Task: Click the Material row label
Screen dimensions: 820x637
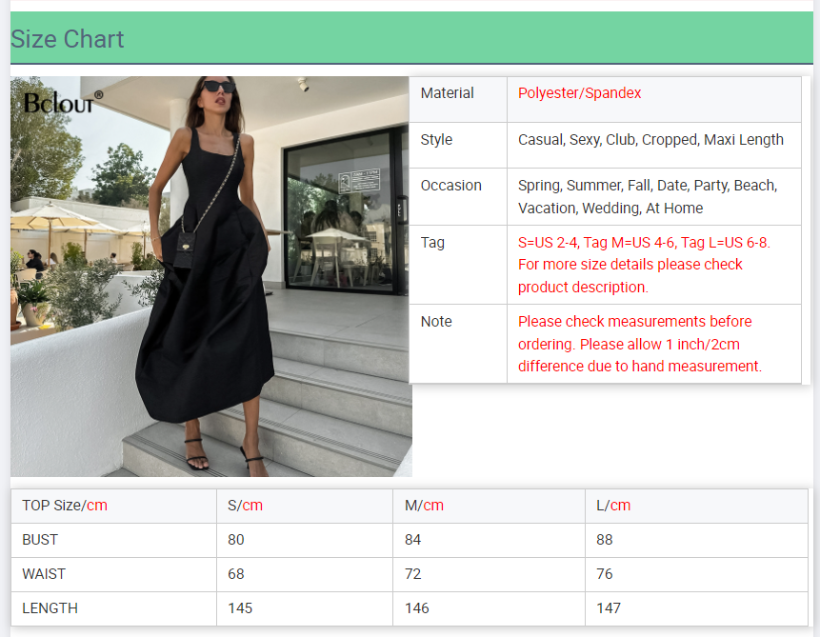Action: coord(447,93)
